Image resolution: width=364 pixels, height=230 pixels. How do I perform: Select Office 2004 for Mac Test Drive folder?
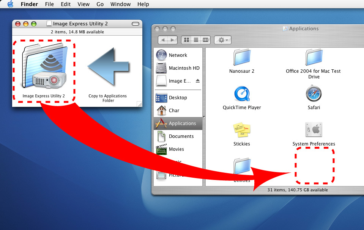(x=314, y=57)
